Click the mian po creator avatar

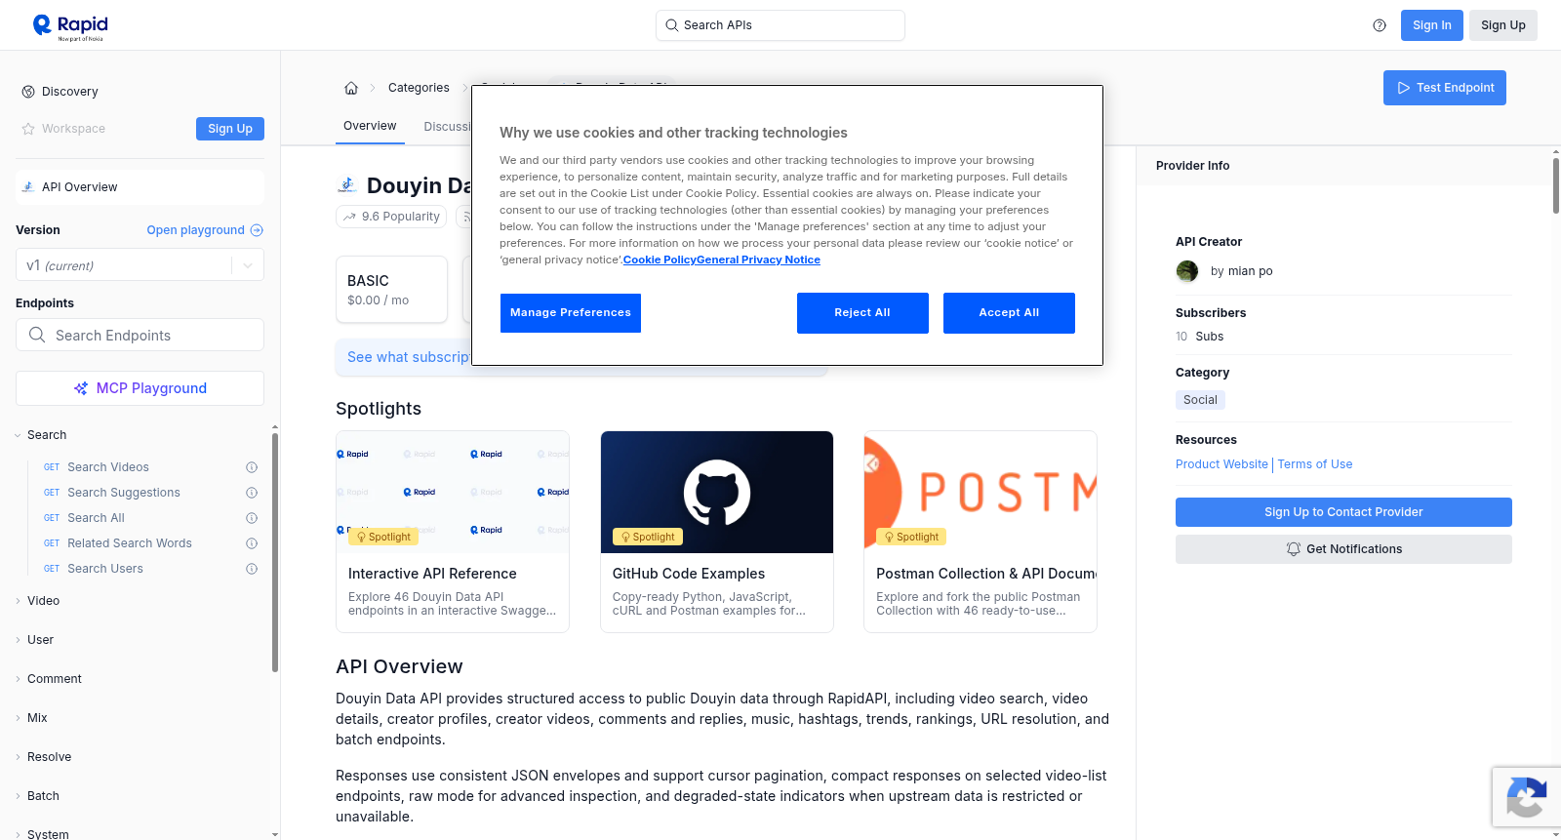coord(1187,271)
